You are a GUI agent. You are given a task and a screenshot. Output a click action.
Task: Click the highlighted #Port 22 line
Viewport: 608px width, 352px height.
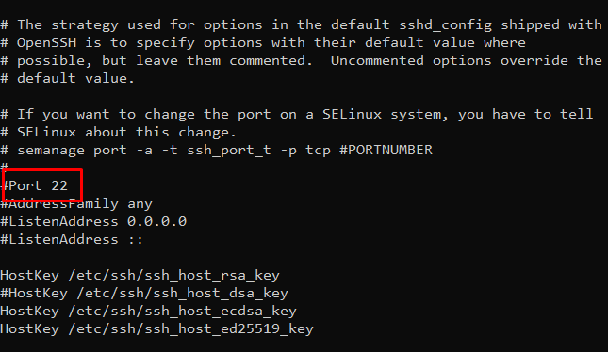[34, 185]
